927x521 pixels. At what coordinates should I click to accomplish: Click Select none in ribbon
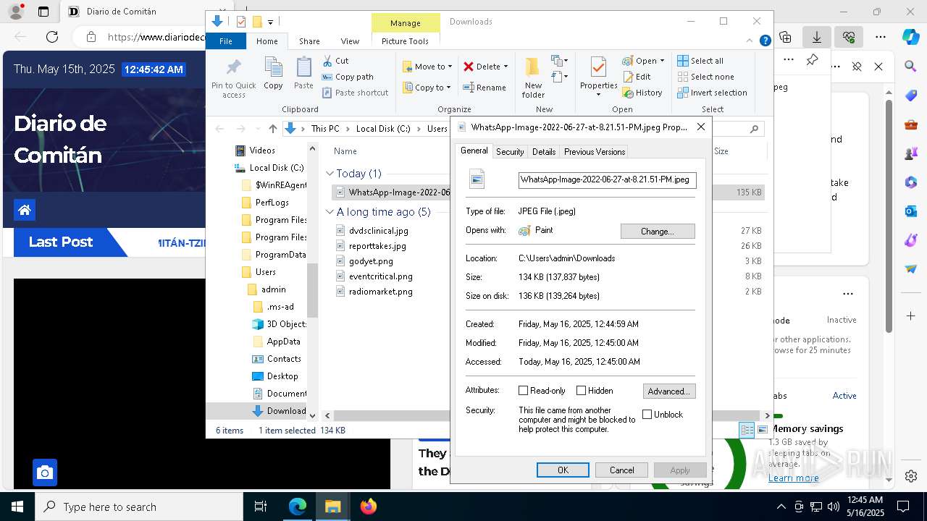[x=705, y=77]
